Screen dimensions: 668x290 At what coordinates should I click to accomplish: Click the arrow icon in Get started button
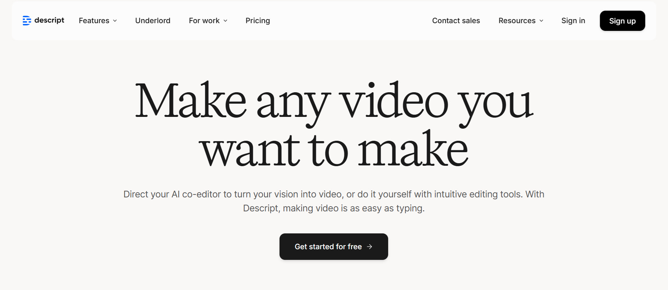click(x=370, y=247)
